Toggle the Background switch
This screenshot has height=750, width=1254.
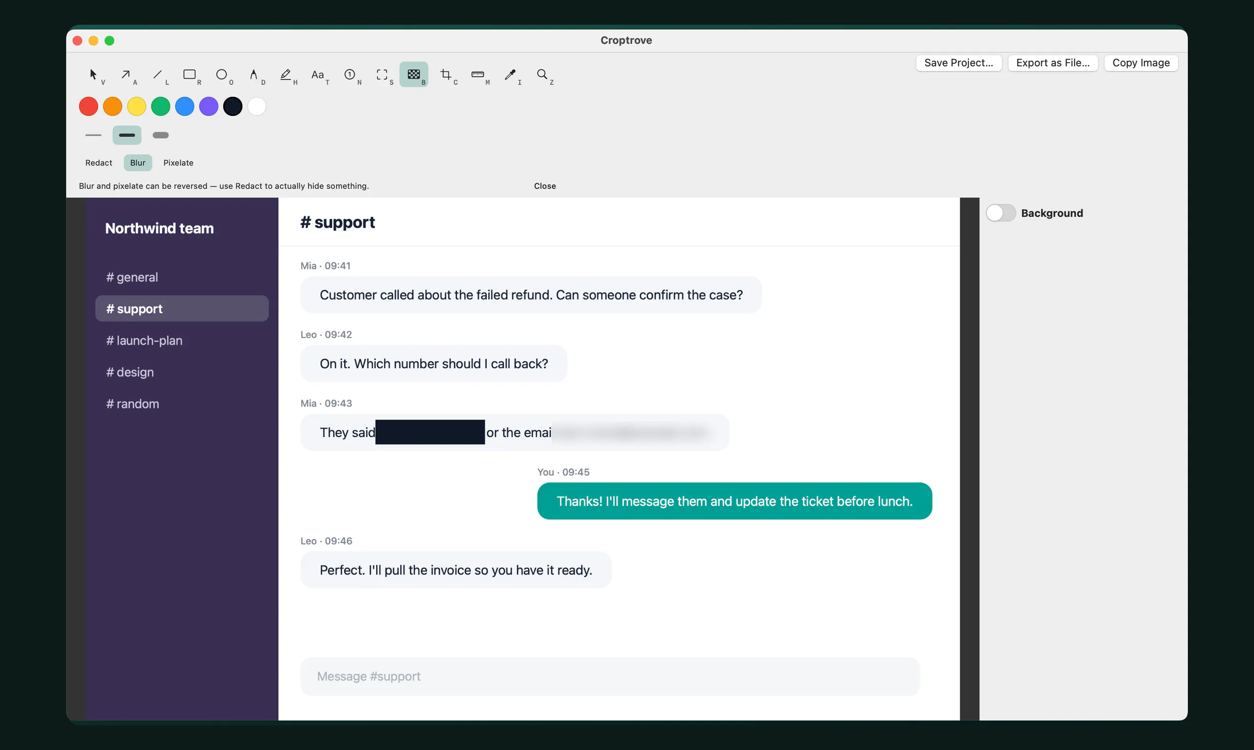(x=1000, y=213)
